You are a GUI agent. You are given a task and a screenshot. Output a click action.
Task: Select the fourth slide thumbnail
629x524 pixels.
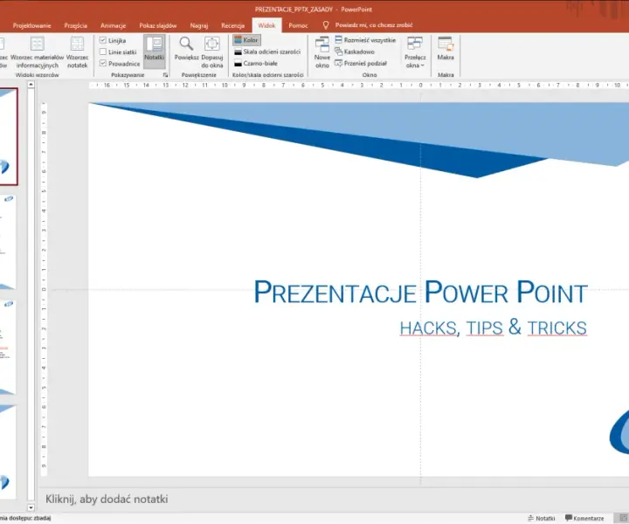click(x=8, y=452)
